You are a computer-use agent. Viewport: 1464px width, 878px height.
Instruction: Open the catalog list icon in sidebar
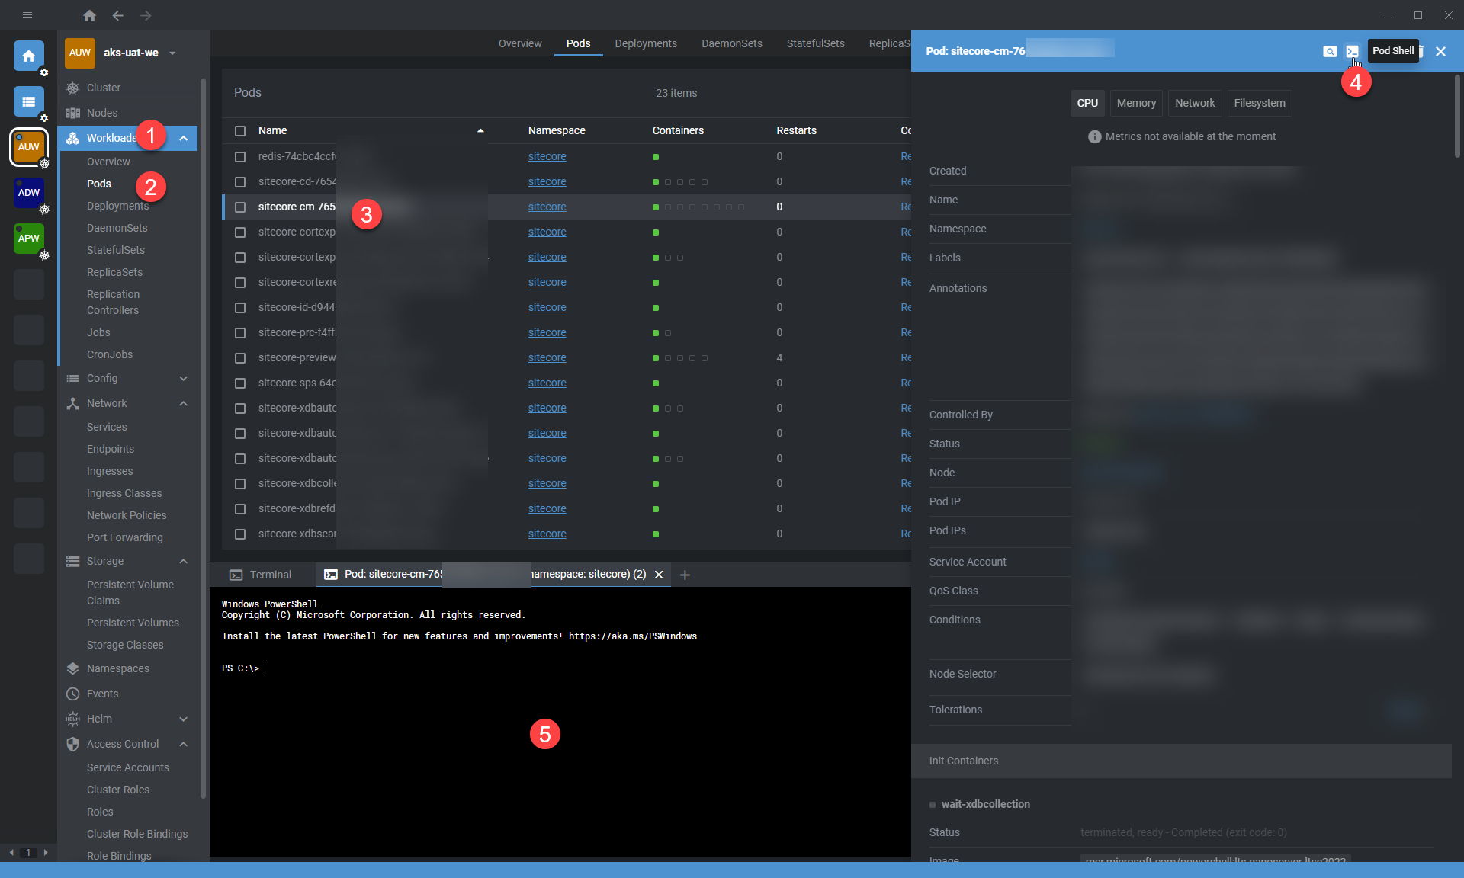point(28,101)
